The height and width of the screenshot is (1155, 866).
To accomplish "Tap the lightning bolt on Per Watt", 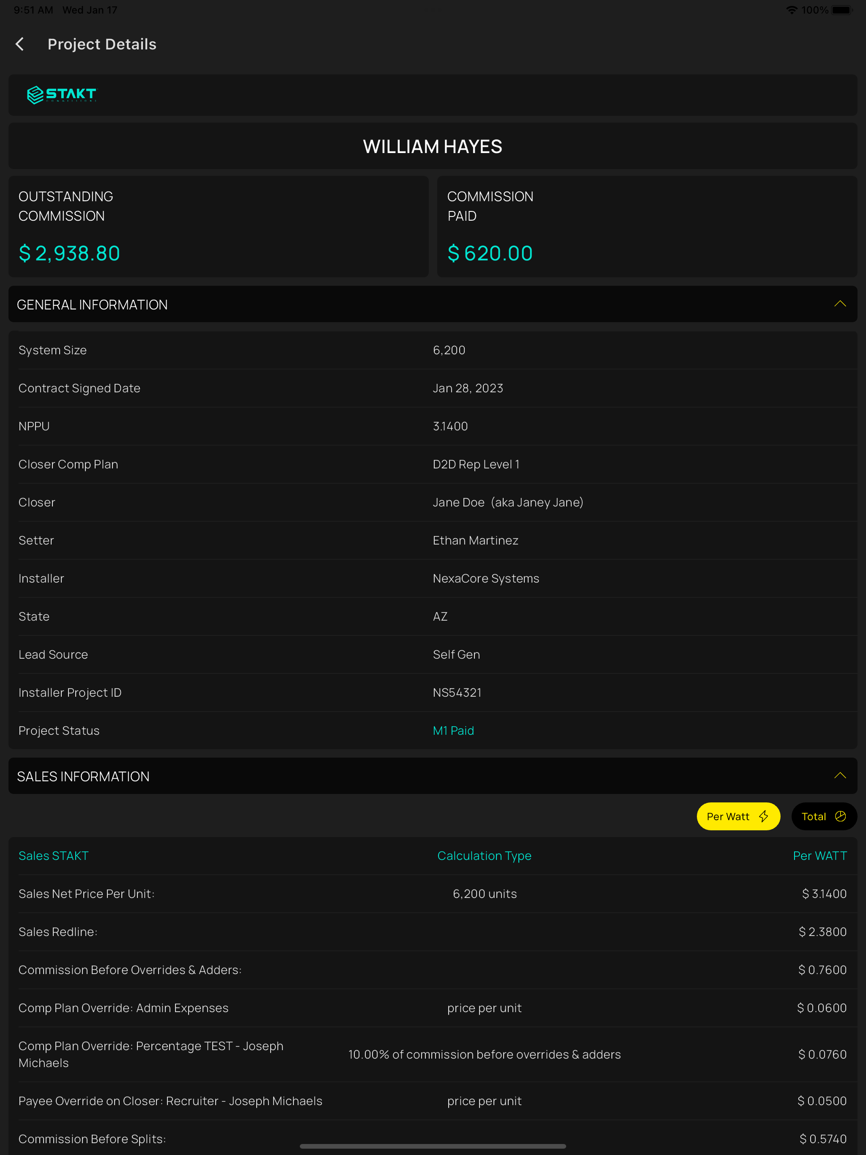I will (764, 816).
